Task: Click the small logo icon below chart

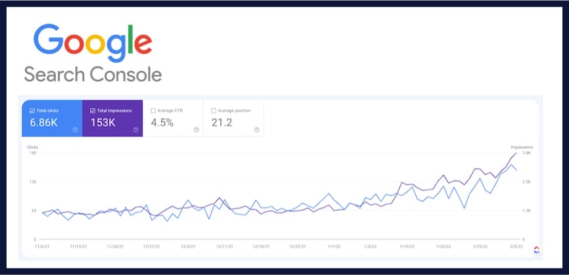Action: click(536, 249)
